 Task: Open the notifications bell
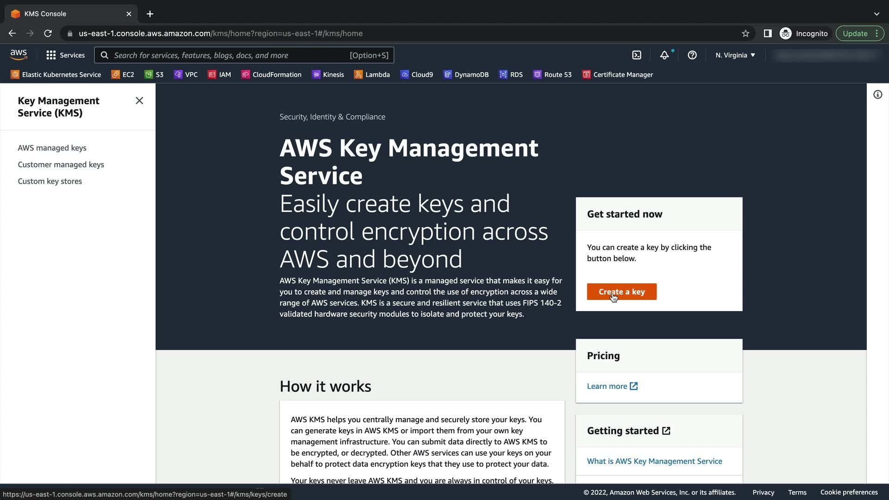(x=664, y=55)
